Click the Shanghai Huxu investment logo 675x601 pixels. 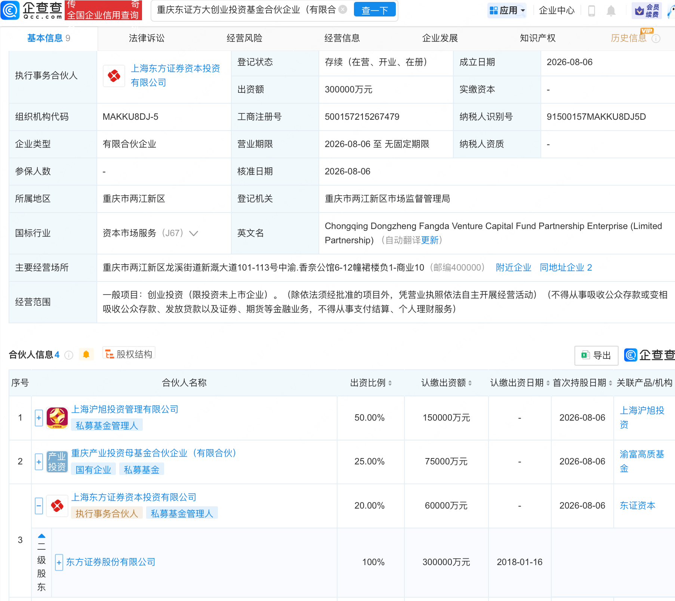coord(57,418)
